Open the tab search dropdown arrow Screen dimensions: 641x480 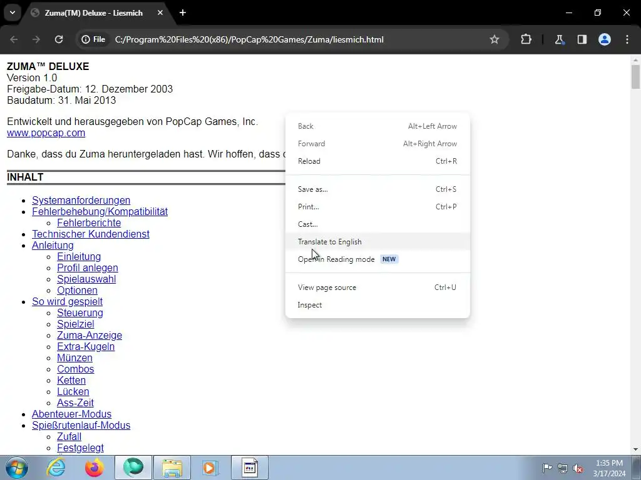13,12
